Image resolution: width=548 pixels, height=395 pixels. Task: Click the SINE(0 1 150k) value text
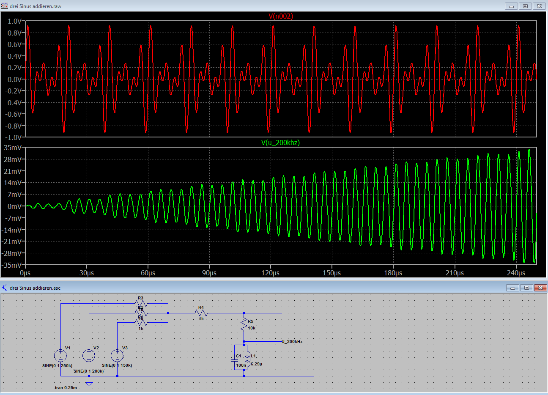pos(117,365)
